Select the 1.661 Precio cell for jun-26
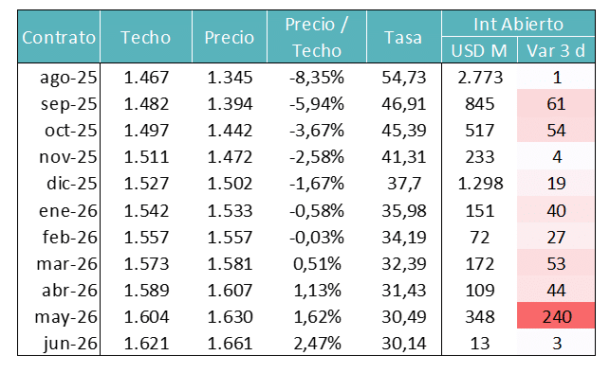This screenshot has height=373, width=610. (x=230, y=343)
